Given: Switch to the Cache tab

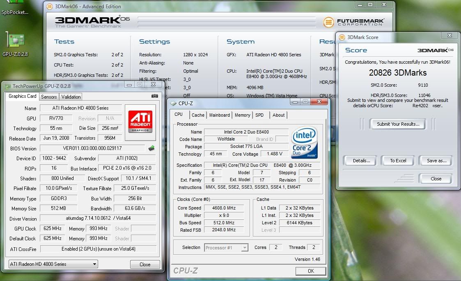Looking at the screenshot, I should [198, 115].
